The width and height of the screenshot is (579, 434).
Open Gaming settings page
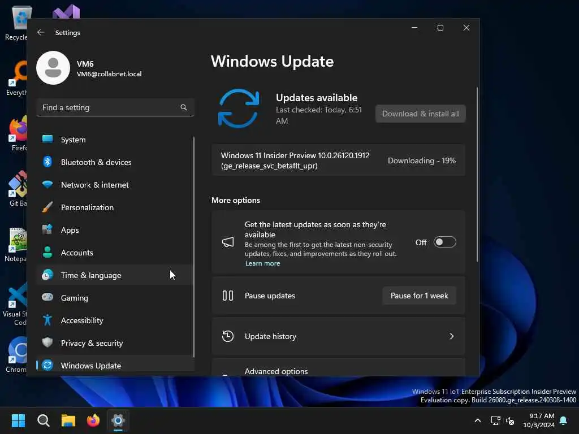coord(115,298)
